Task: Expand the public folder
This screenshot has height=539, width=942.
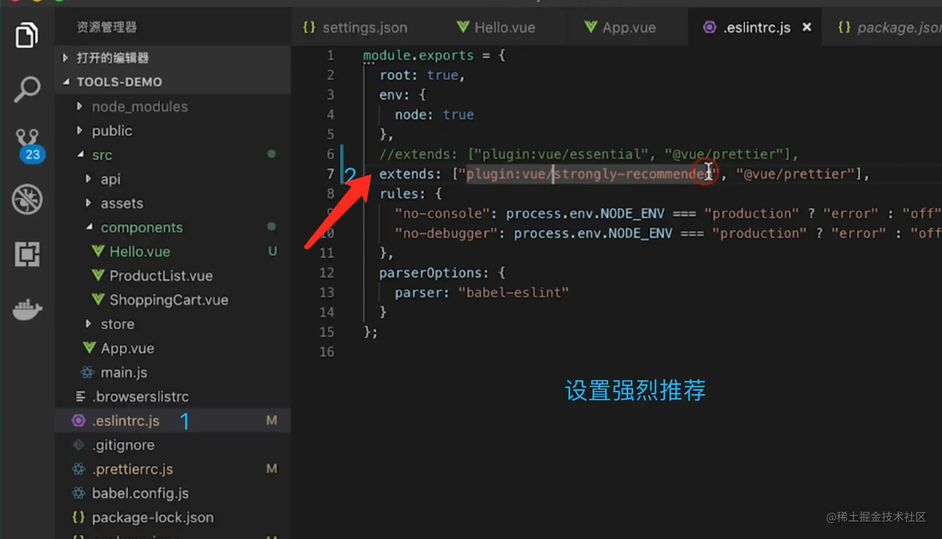Action: [x=173, y=131]
